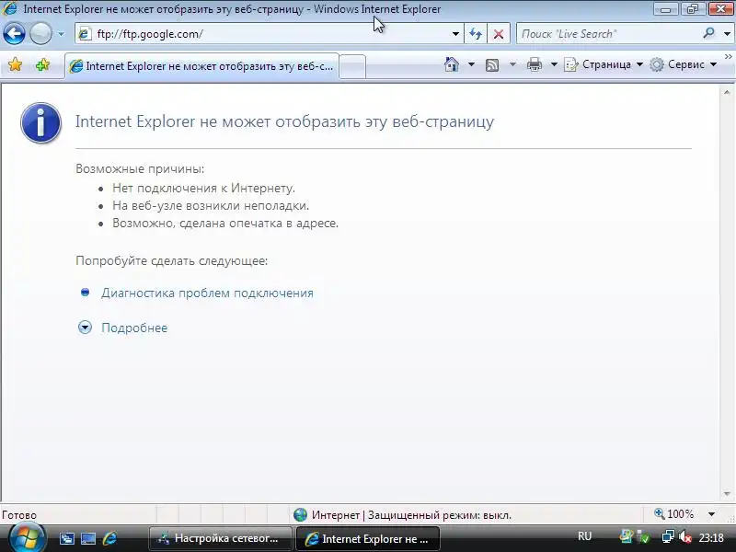Click the page icon in address bar

85,34
